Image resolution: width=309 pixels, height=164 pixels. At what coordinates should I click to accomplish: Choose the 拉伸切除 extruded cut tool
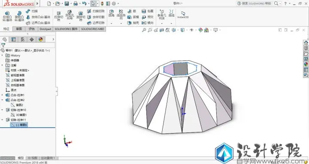coord(58,16)
